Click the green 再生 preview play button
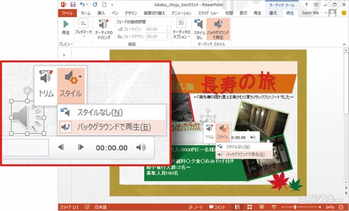The height and width of the screenshot is (211, 349). tap(66, 27)
